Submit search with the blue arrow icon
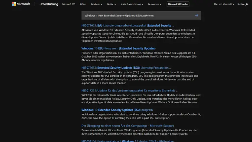252x142 pixels. (x=197, y=15)
